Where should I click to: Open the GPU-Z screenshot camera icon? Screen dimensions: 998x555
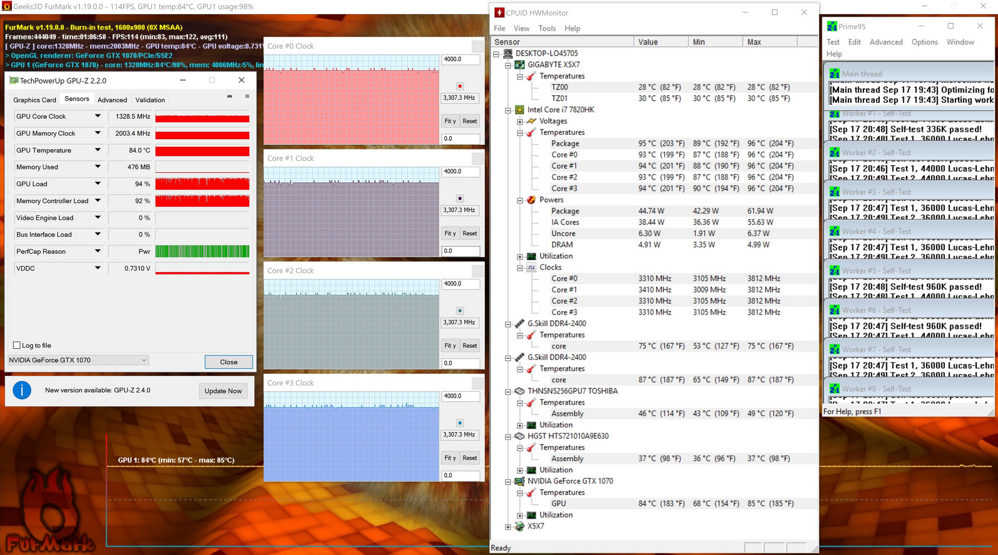(230, 97)
